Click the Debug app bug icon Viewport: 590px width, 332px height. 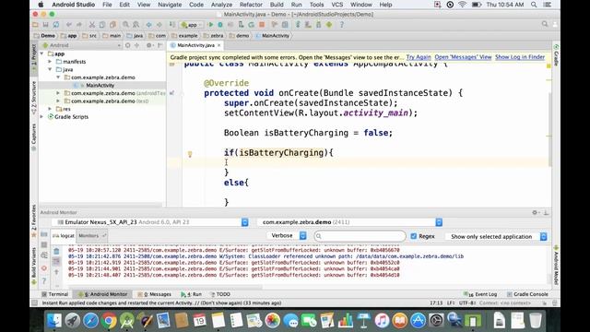pyautogui.click(x=220, y=25)
